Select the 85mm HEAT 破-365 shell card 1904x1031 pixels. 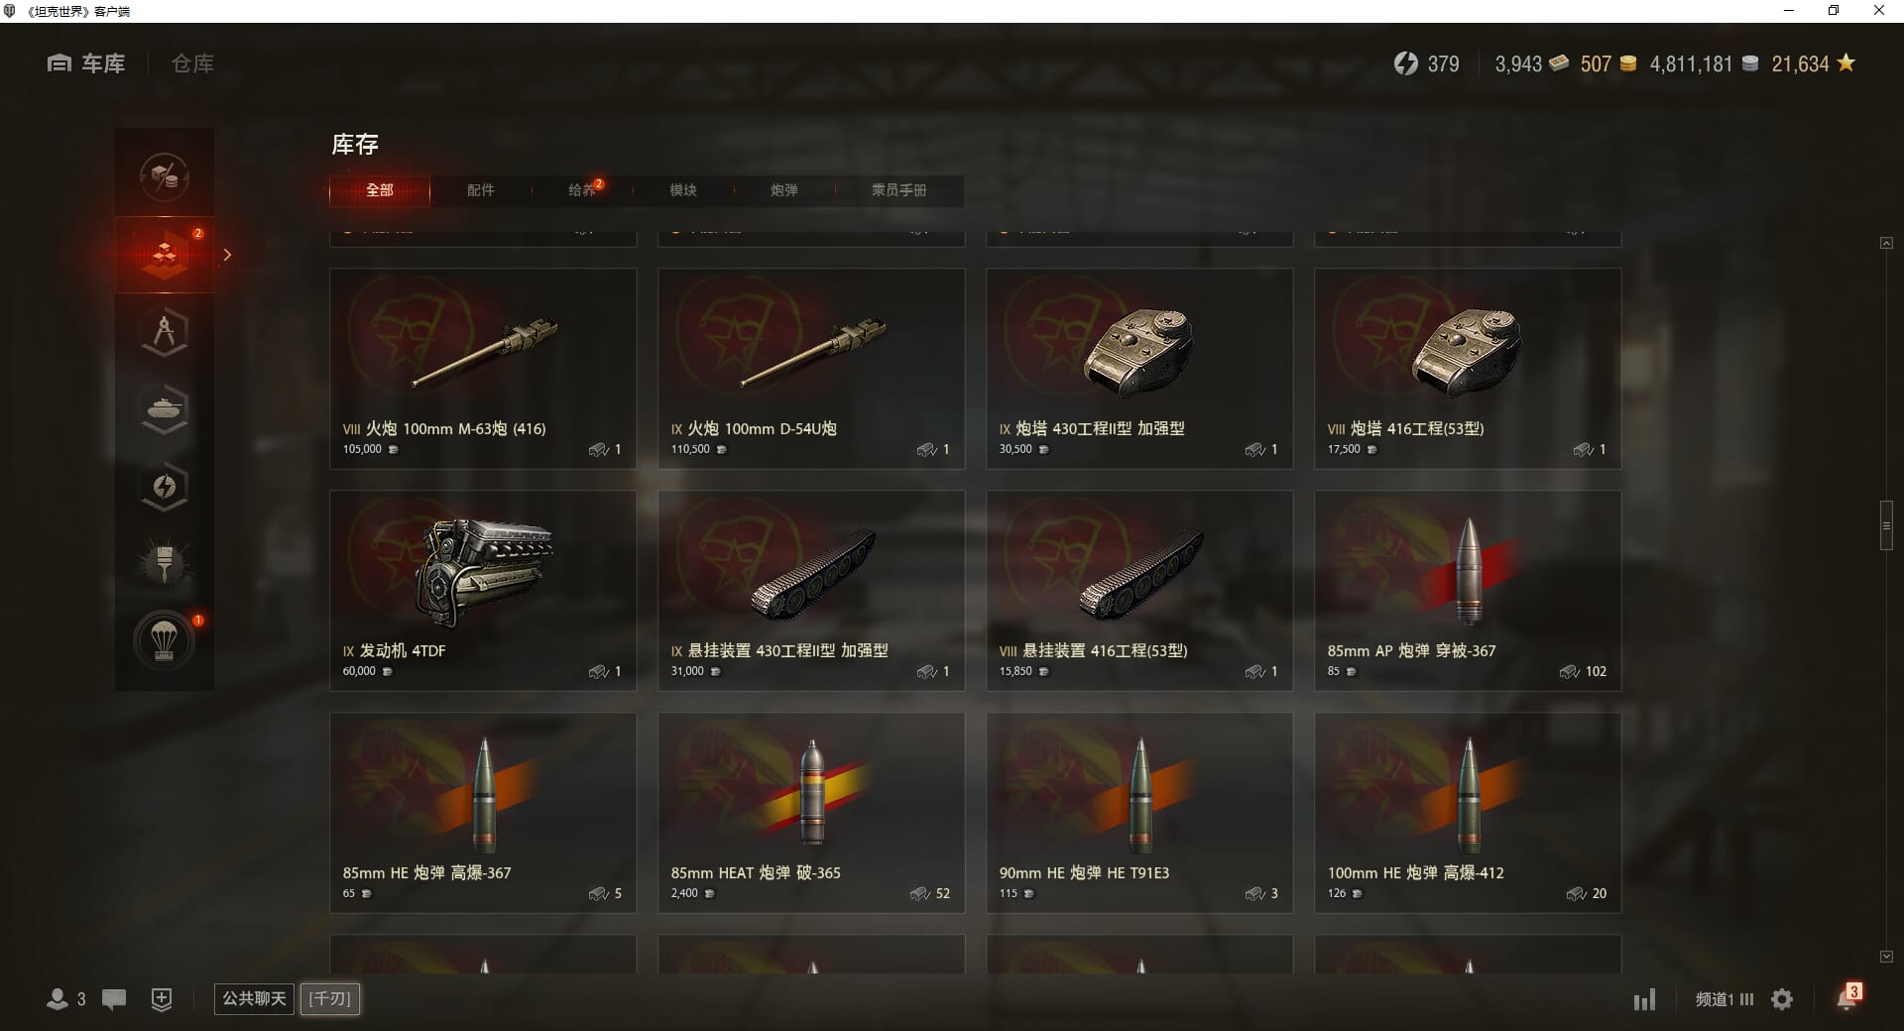tap(811, 813)
